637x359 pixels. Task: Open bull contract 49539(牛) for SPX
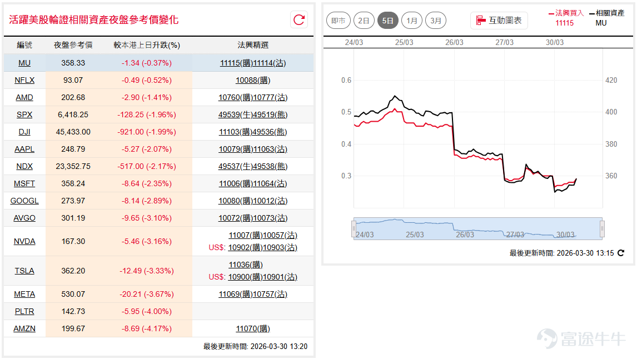point(235,114)
